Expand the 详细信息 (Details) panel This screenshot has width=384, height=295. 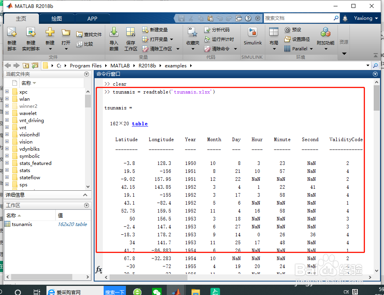coord(85,195)
